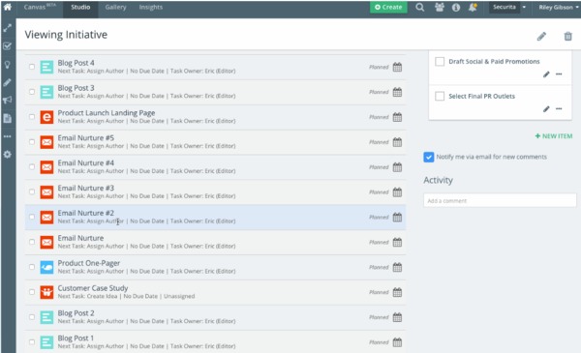Click the Customer Case Study type icon
Image resolution: width=581 pixels, height=353 pixels.
point(46,292)
